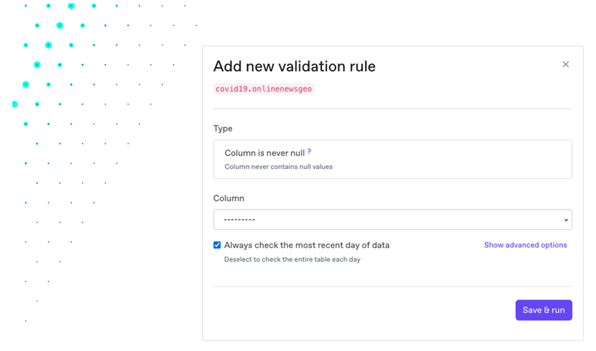Click the cyan hexagon at the far left edge

click(x=14, y=104)
